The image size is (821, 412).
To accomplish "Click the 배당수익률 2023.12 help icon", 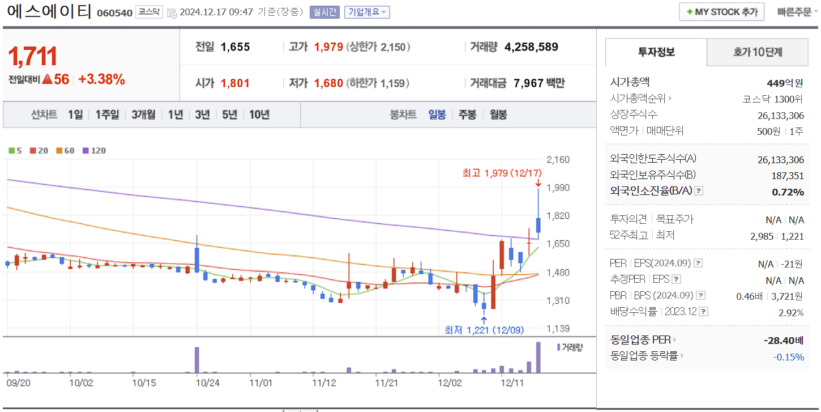I will (703, 312).
